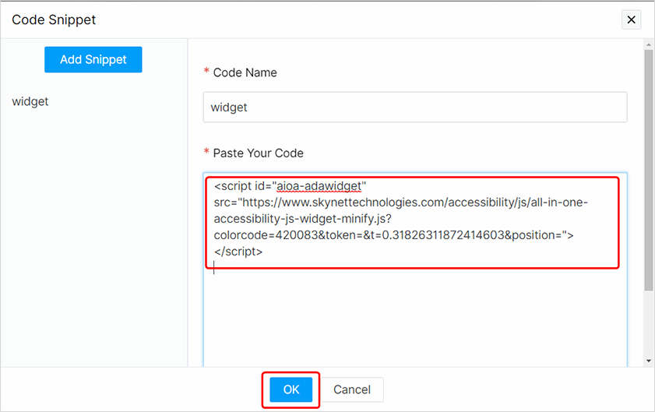
Task: Click the aioa-adawidget id text
Action: (319, 186)
